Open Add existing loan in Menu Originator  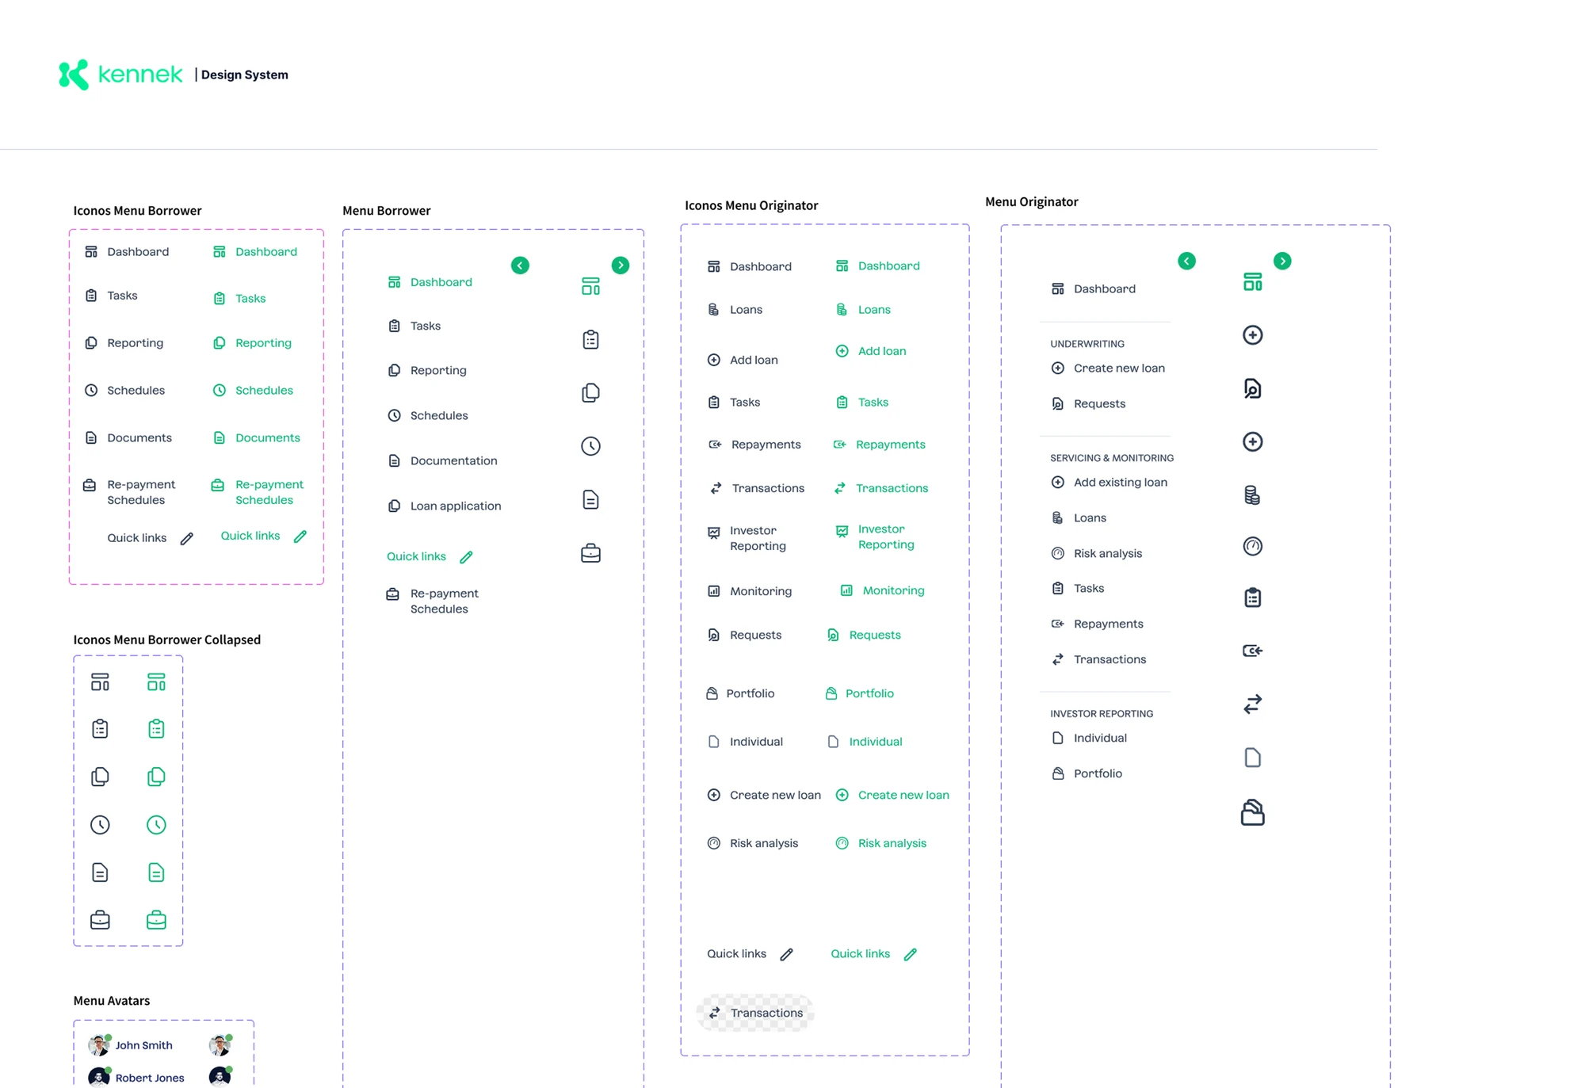[x=1109, y=482]
